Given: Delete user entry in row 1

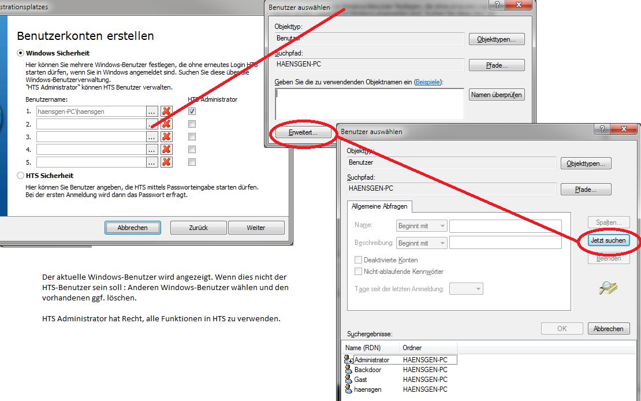Looking at the screenshot, I should 166,112.
